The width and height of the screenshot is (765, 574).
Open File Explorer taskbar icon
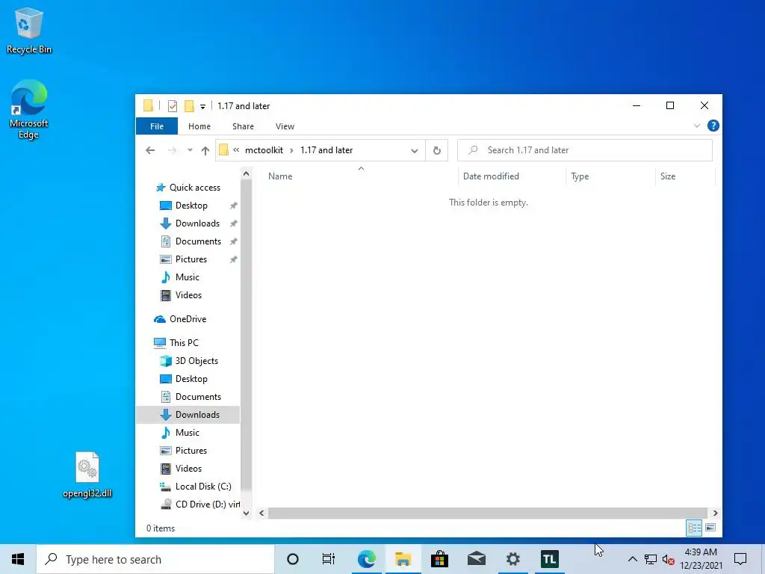pyautogui.click(x=403, y=559)
